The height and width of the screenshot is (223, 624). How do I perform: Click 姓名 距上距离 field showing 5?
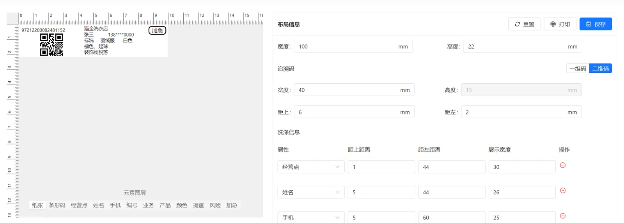tap(381, 192)
